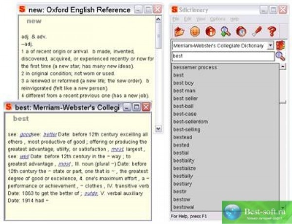Click the S icon in Merriam-Webster window title

pyautogui.click(x=8, y=107)
